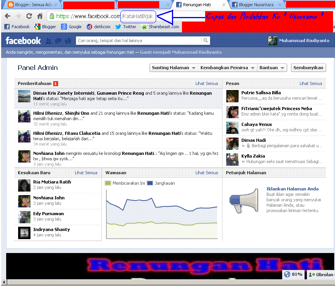The image size is (335, 287).
Task: Click the Sembunyikan button
Action: tap(308, 68)
